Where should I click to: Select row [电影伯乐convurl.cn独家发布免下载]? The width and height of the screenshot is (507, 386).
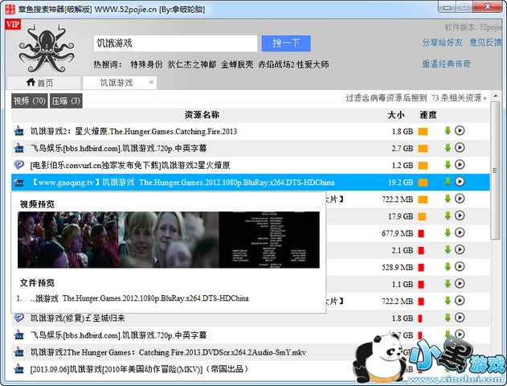pyautogui.click(x=250, y=165)
